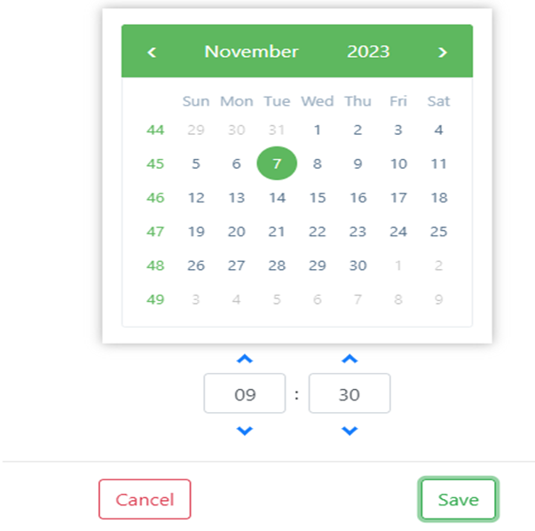This screenshot has width=535, height=531.
Task: Decrease hour with down arrow
Action: click(245, 431)
